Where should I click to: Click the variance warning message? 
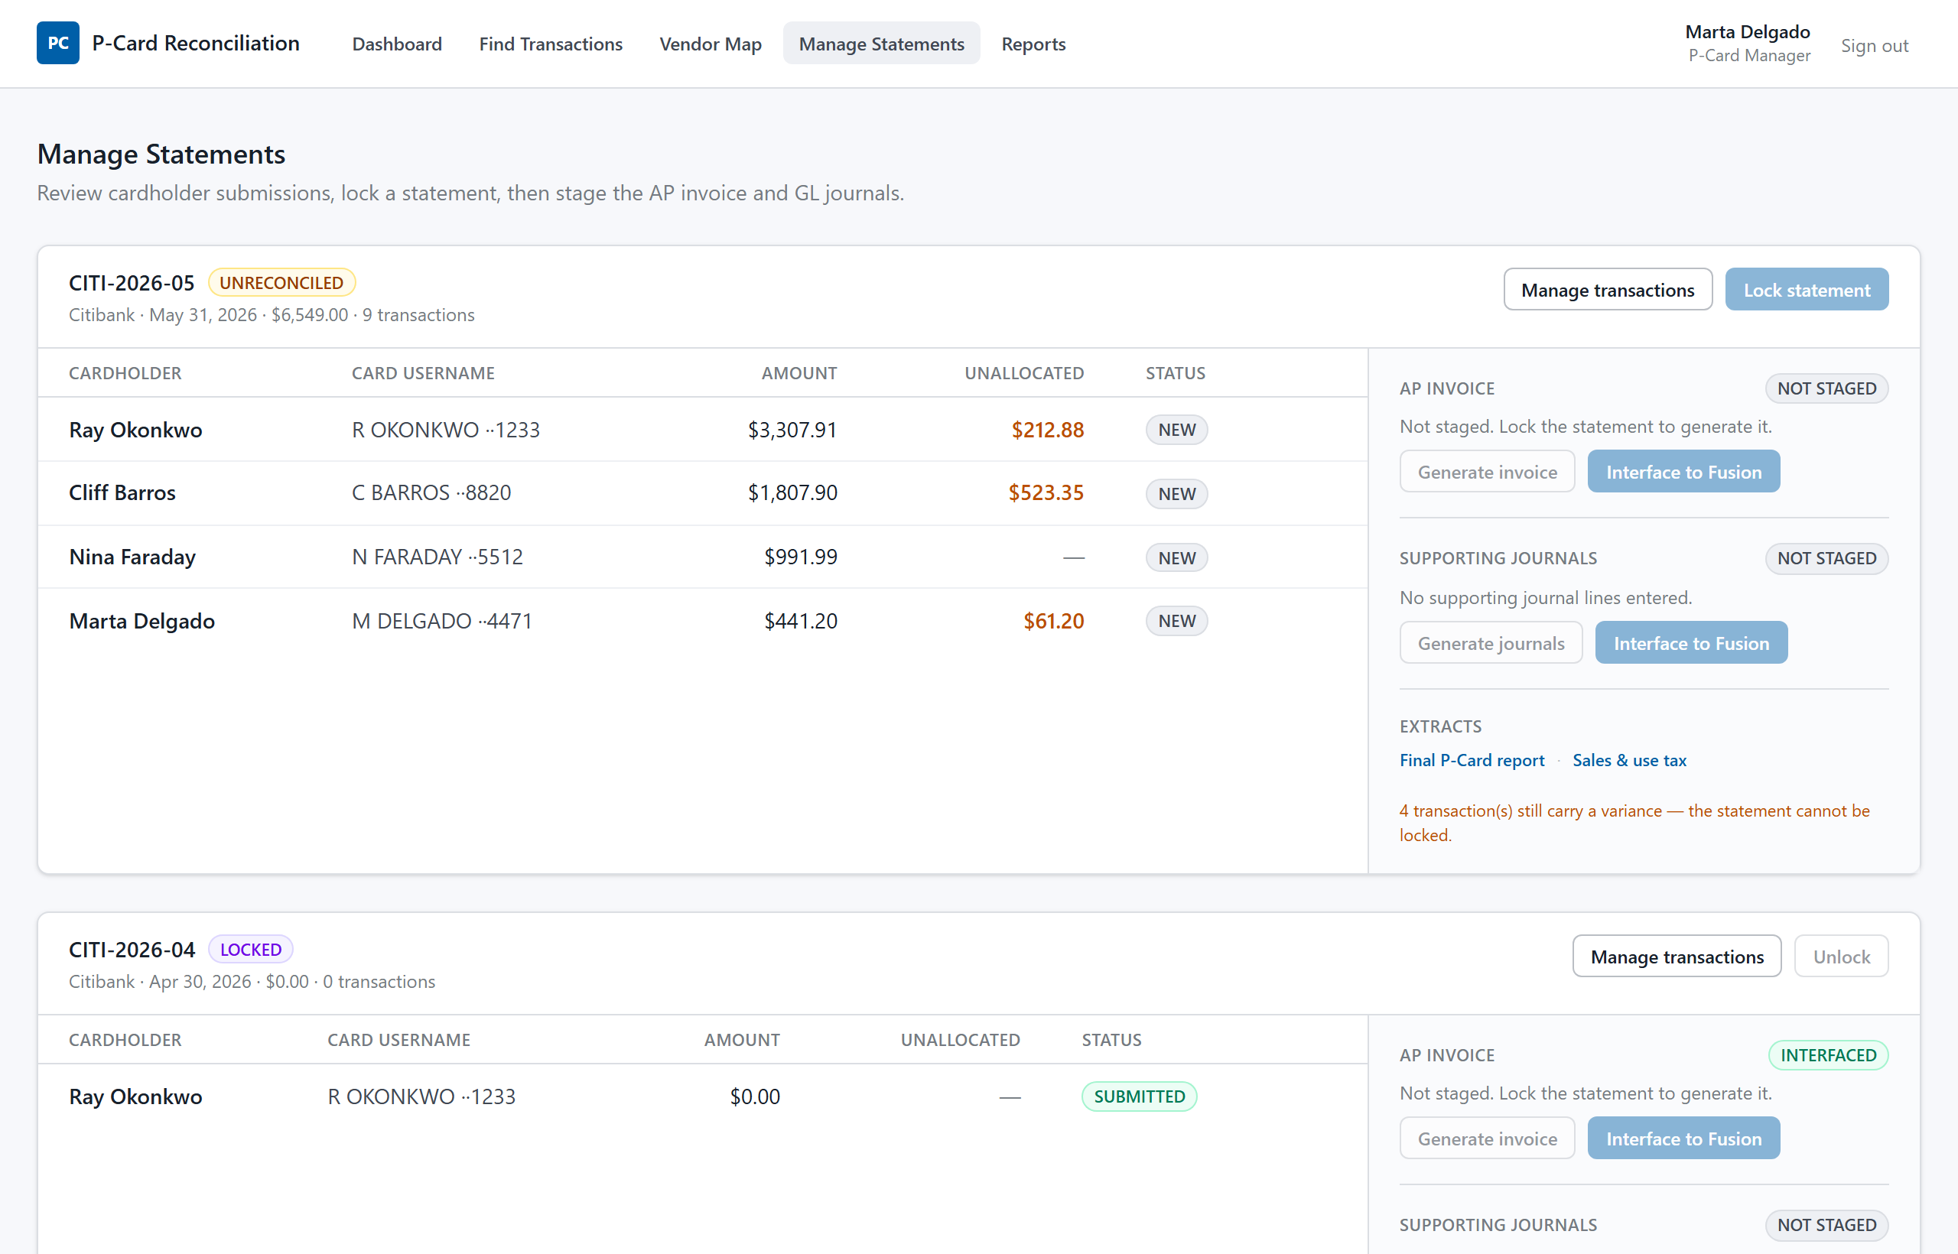point(1634,823)
